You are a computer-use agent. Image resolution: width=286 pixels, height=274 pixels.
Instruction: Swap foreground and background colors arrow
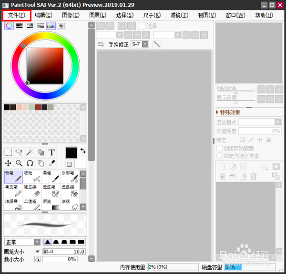click(83, 151)
